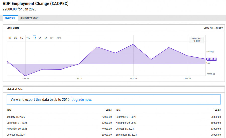Click the JUL '25 axis marker
226x138 pixels.
pyautogui.click(x=79, y=79)
